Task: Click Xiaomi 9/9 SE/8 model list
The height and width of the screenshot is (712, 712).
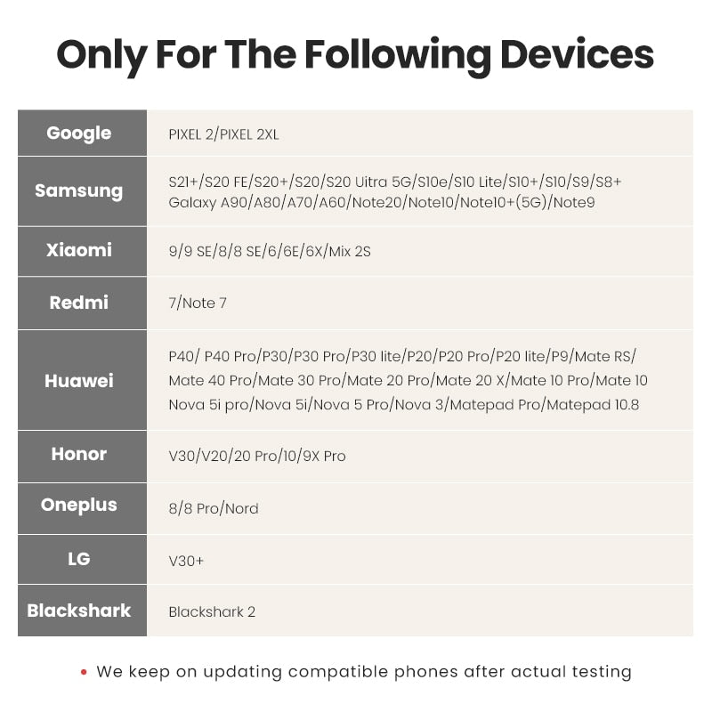Action: [270, 251]
